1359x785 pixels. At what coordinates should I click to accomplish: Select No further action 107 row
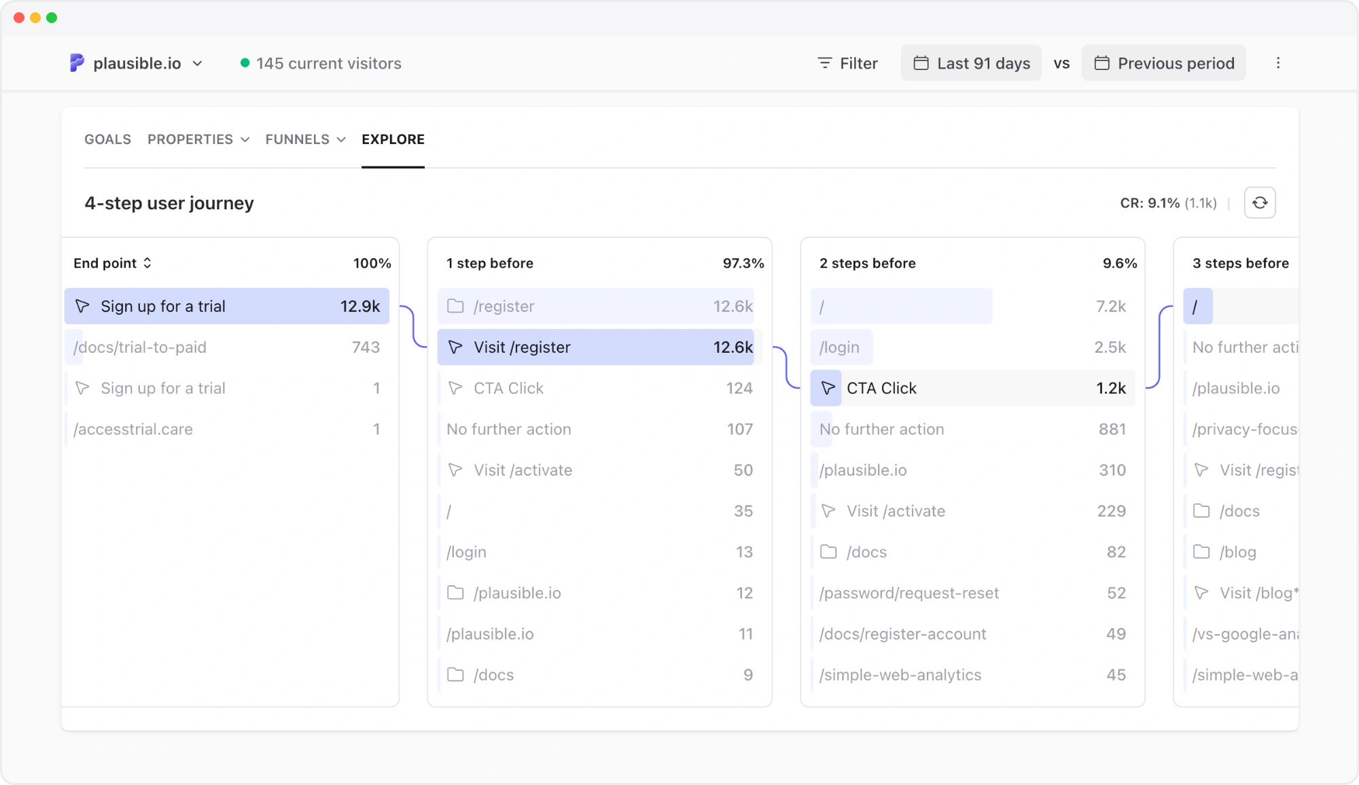pos(599,430)
